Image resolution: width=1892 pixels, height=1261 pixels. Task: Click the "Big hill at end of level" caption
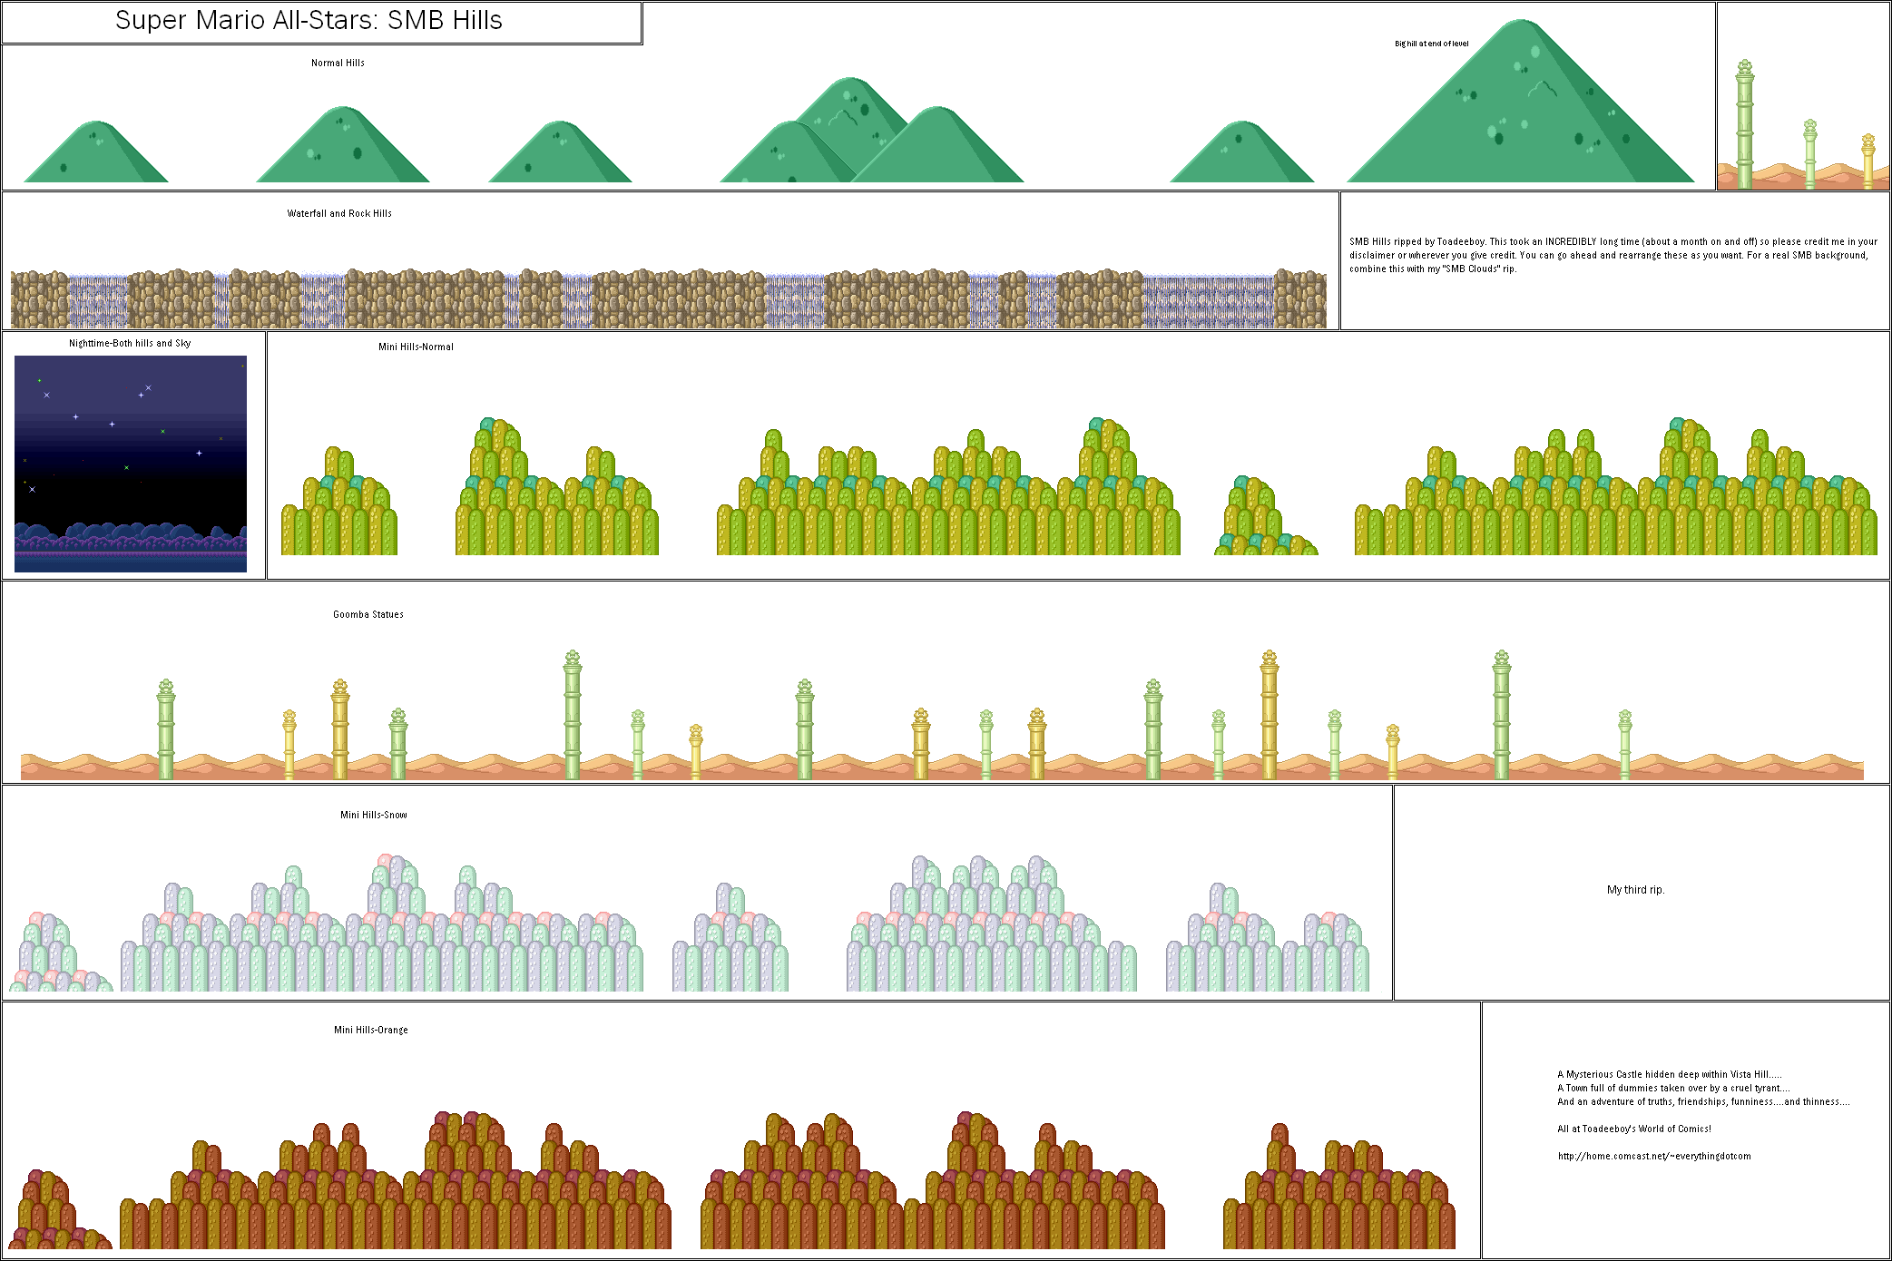coord(1431,44)
